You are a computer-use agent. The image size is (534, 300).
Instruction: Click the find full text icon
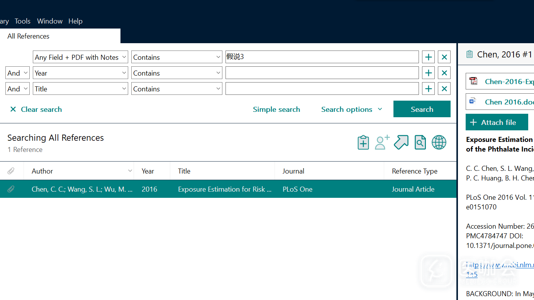click(x=420, y=142)
